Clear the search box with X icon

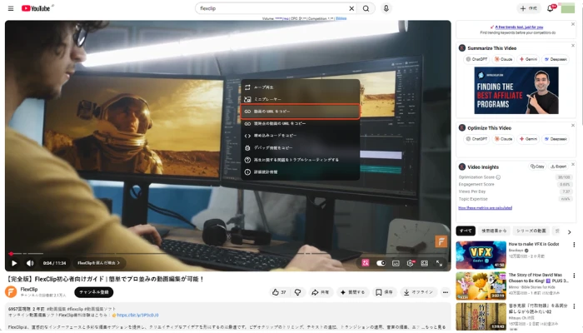pos(351,8)
